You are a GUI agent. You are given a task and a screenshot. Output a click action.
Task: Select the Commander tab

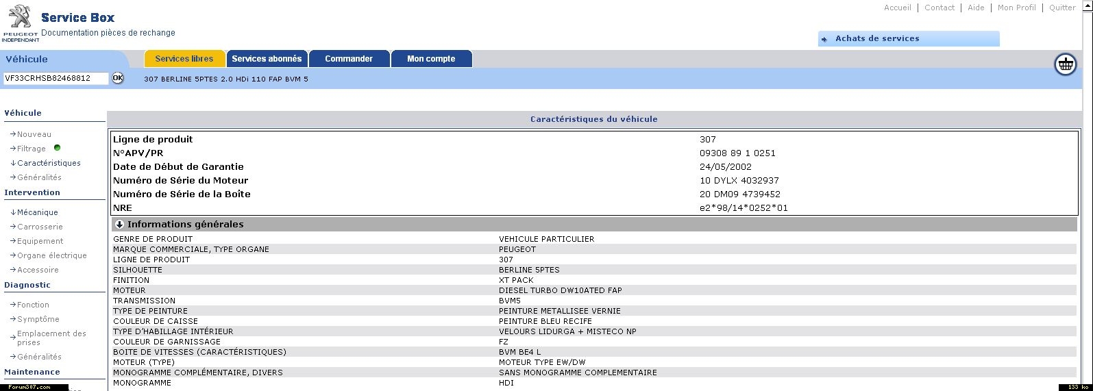(349, 59)
